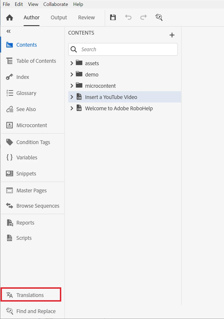Redo the last action

coord(144,17)
